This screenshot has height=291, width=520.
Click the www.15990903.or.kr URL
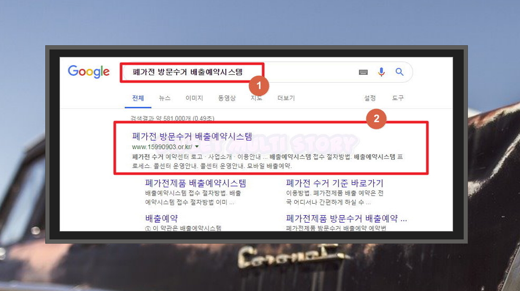162,147
